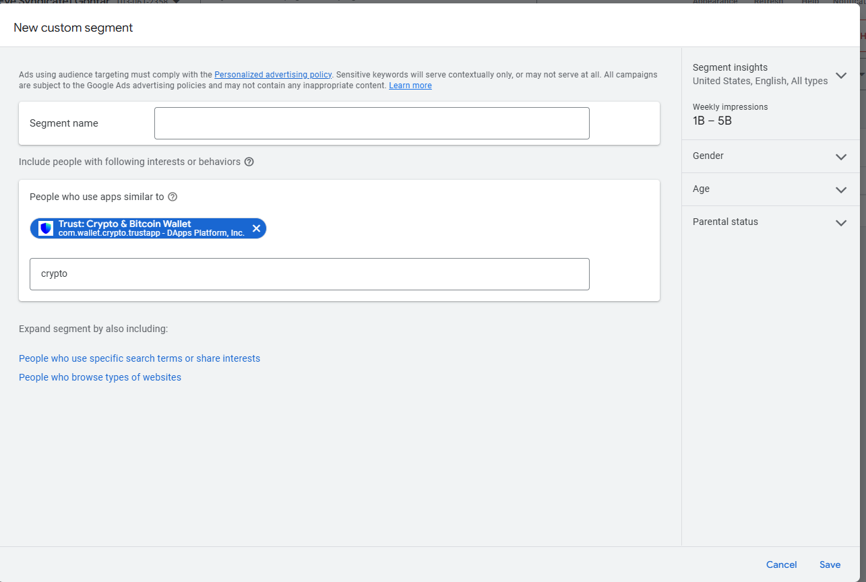Click the New custom segment dialog title
Screen dimensions: 866x582
pyautogui.click(x=73, y=28)
